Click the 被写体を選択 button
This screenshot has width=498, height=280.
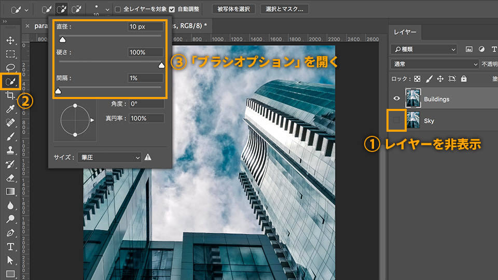point(233,9)
